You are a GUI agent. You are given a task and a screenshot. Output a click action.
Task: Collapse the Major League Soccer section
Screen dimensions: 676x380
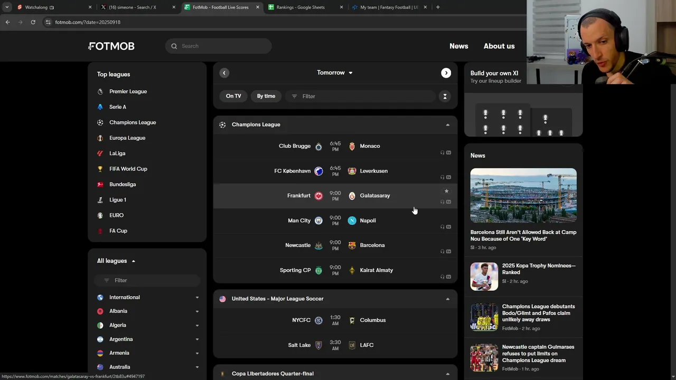(447, 299)
